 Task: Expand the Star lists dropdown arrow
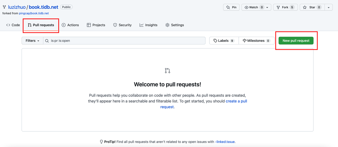coord(328,7)
